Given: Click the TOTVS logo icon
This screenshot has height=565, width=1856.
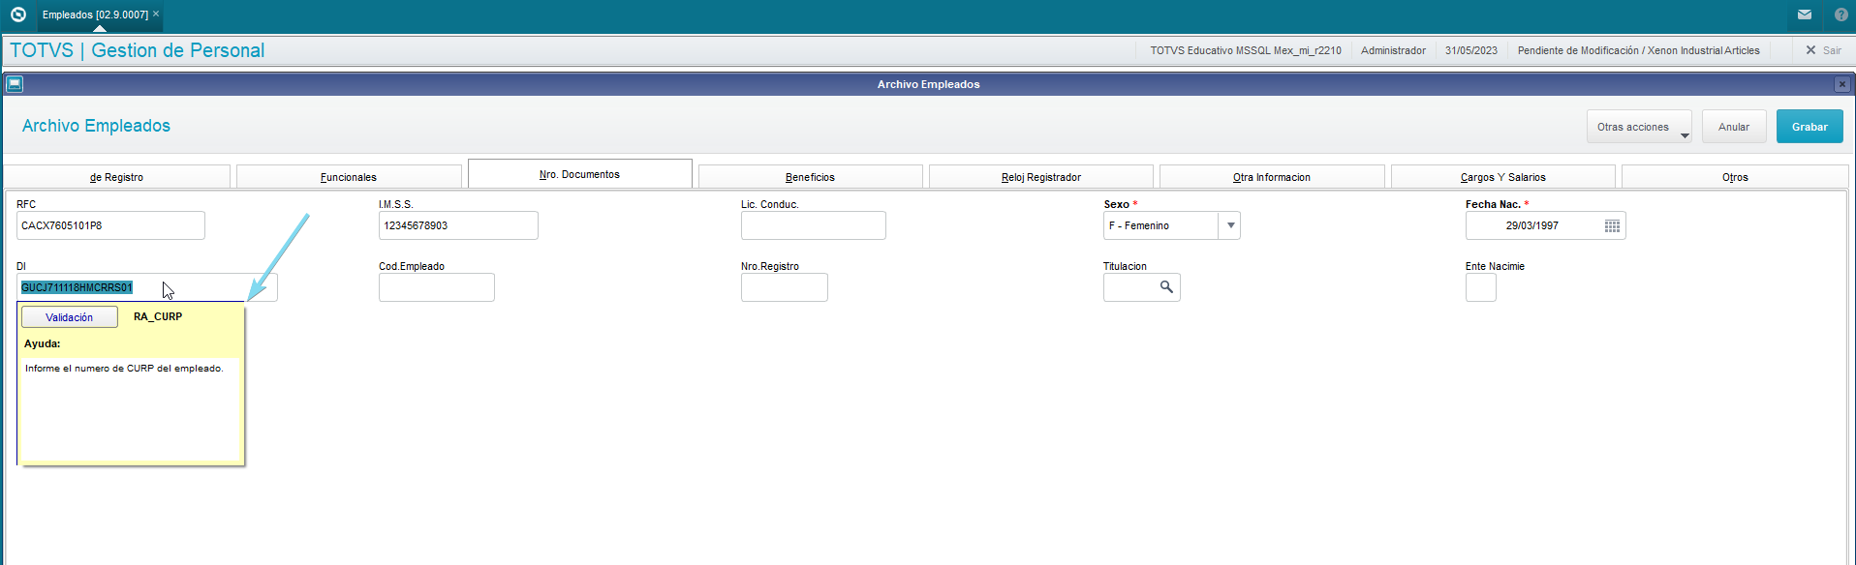Looking at the screenshot, I should [x=17, y=15].
